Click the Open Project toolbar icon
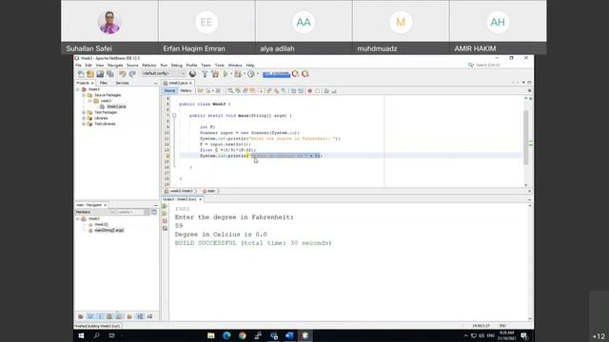The width and height of the screenshot is (609, 342). 100,74
